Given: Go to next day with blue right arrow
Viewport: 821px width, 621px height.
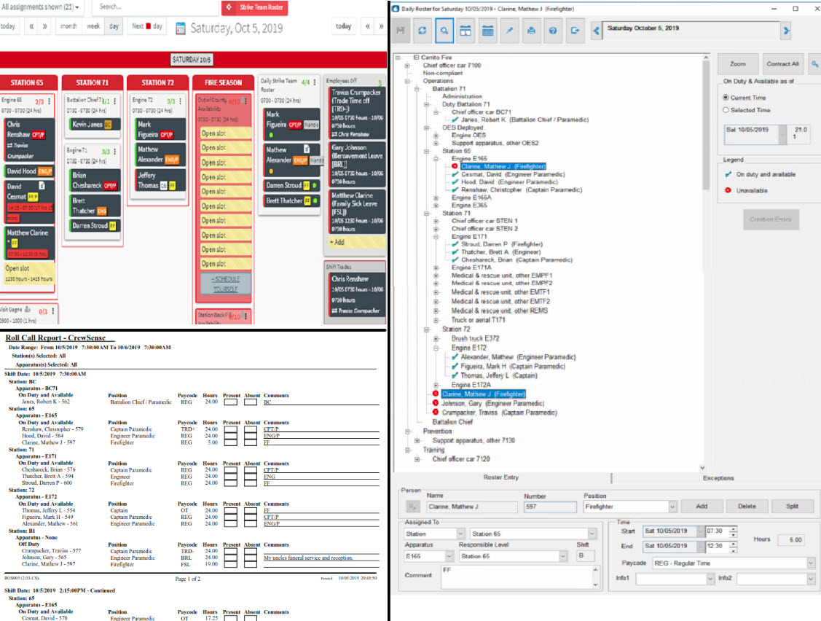Looking at the screenshot, I should [x=786, y=31].
